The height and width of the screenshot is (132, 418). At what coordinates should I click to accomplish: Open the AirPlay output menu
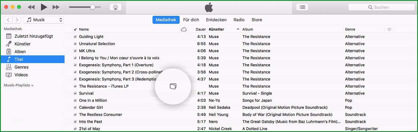point(115,7)
